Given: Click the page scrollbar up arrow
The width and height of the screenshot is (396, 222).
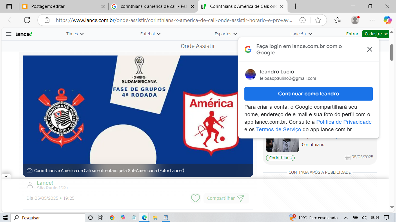Looking at the screenshot, I should (392, 32).
